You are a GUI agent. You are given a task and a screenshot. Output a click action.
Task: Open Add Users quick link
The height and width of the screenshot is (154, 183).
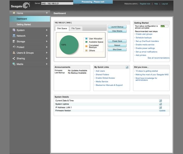(100, 71)
